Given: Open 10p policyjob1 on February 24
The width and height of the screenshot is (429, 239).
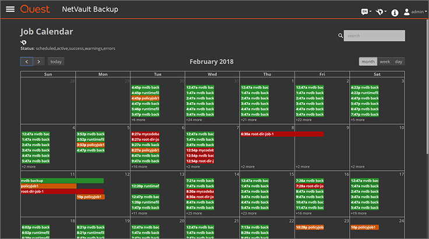Looking at the screenshot, I should 364,227.
